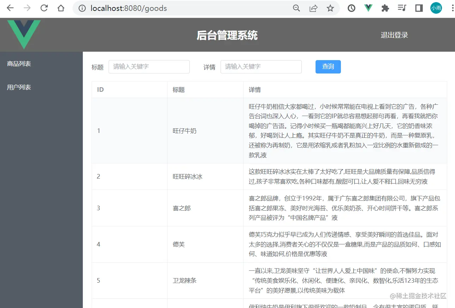Click the forward navigation arrow
The height and width of the screenshot is (308, 455).
tap(27, 8)
